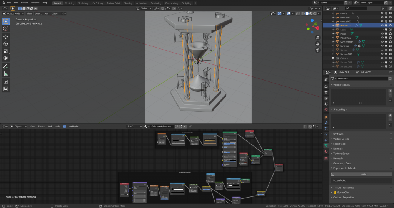Toggle the Cutters collection checkbox
Viewport: 394px width, 208px height.
pos(333,58)
